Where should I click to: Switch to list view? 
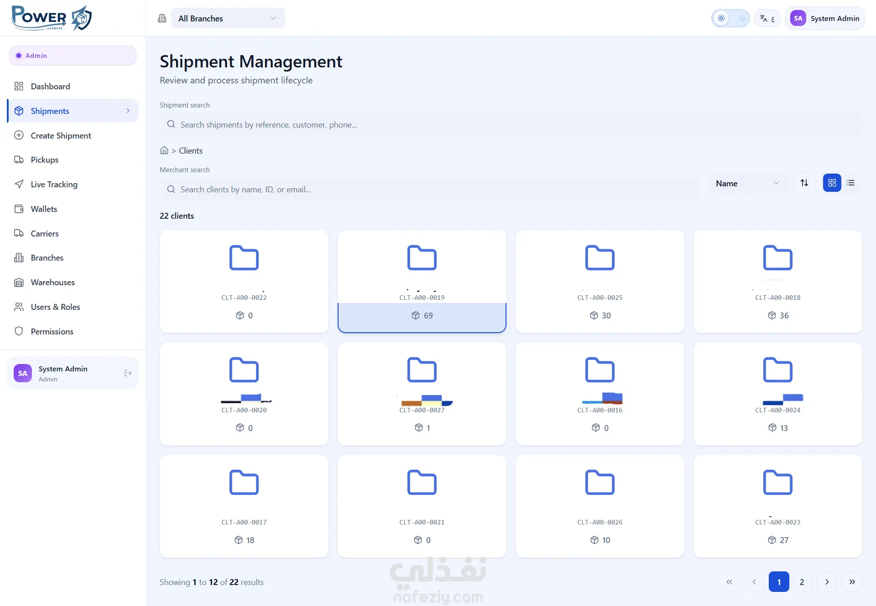(x=850, y=183)
